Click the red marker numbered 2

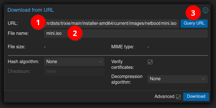pyautogui.click(x=75, y=33)
